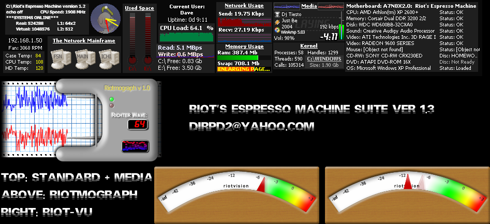490x224 pixels.
Task: Click the red LED on Riotmograph
Action: (112, 106)
